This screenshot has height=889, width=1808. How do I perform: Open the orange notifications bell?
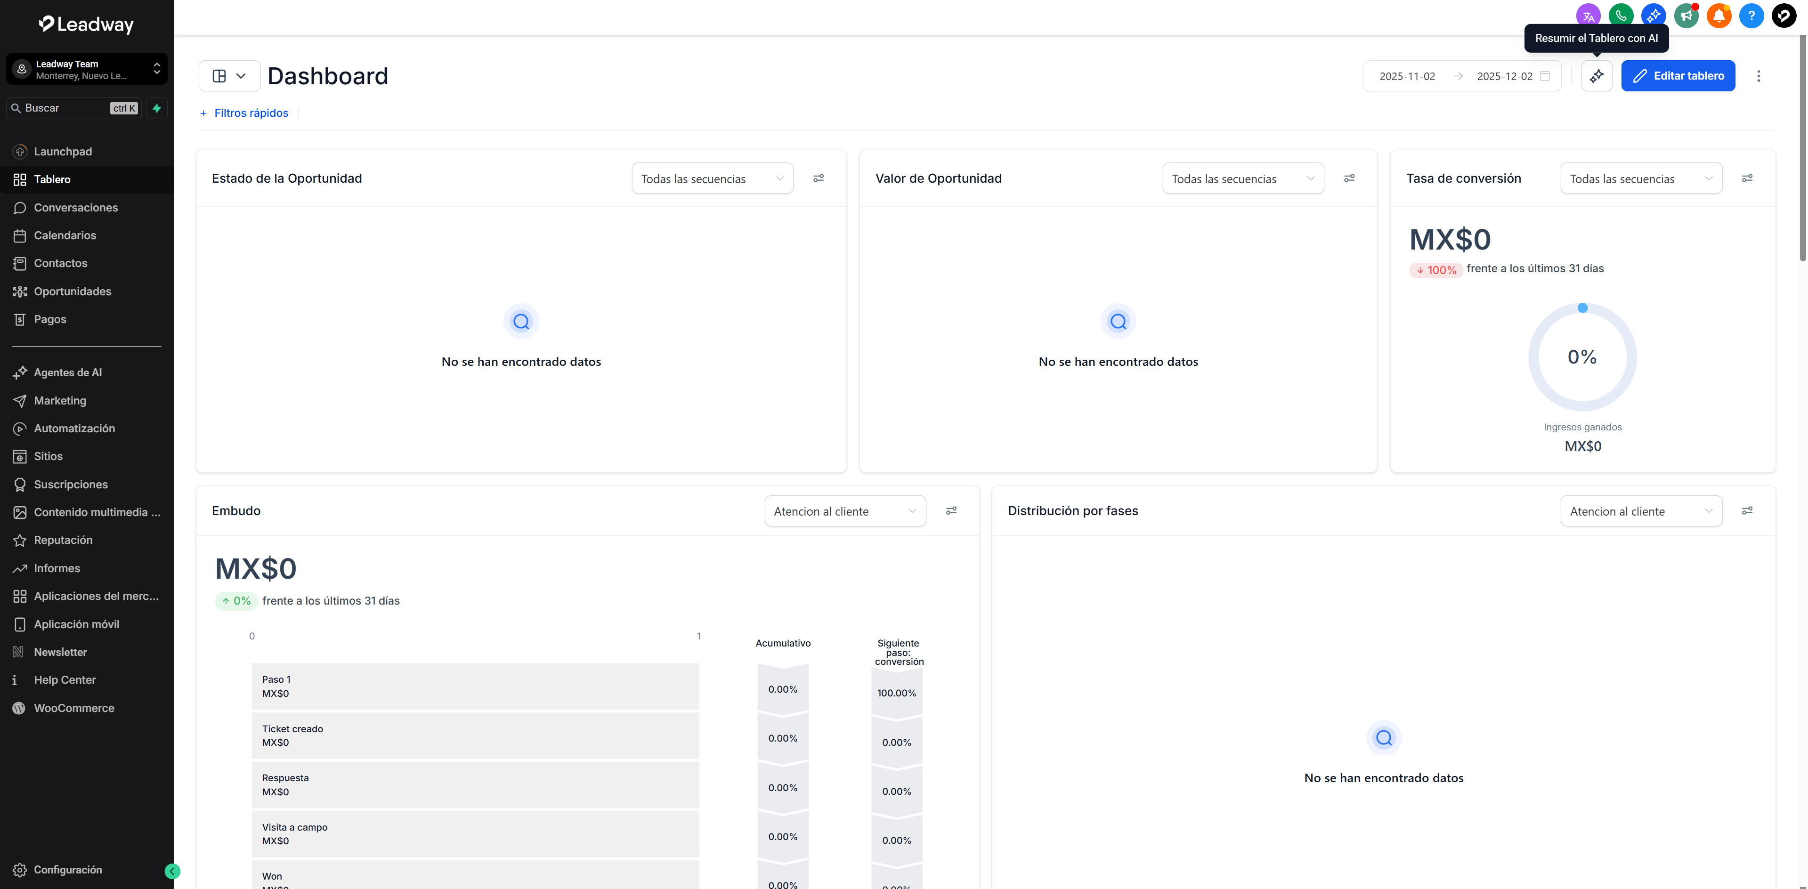(x=1719, y=16)
